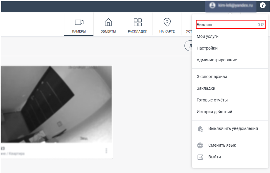Click the user account avatar icon
270x173 pixels.
pyautogui.click(x=212, y=5)
